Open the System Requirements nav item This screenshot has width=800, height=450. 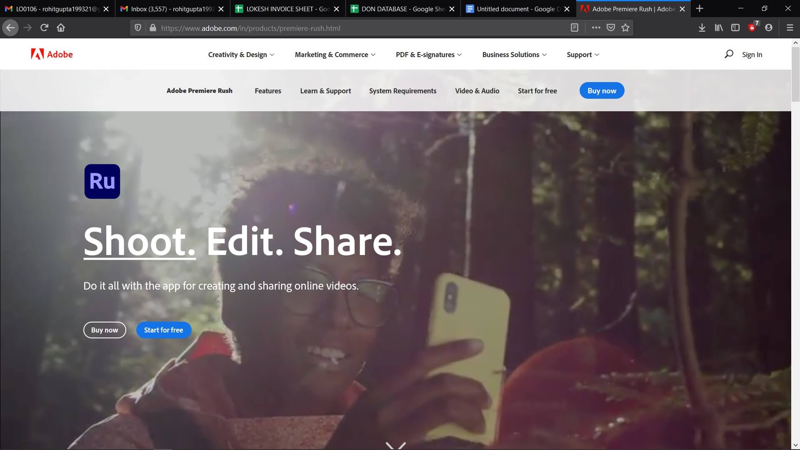[x=402, y=91]
